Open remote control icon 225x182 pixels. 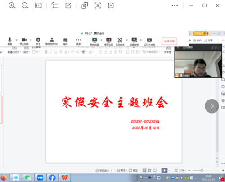tap(134, 41)
